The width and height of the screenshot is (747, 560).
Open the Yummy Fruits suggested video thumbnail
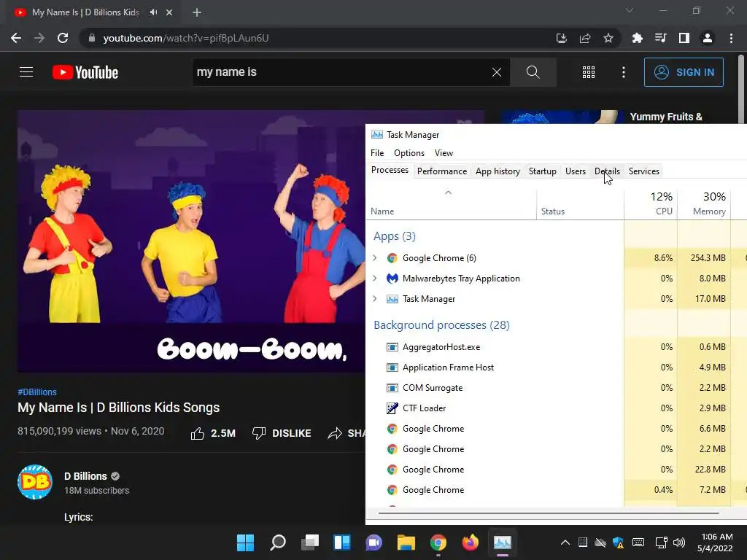click(562, 117)
